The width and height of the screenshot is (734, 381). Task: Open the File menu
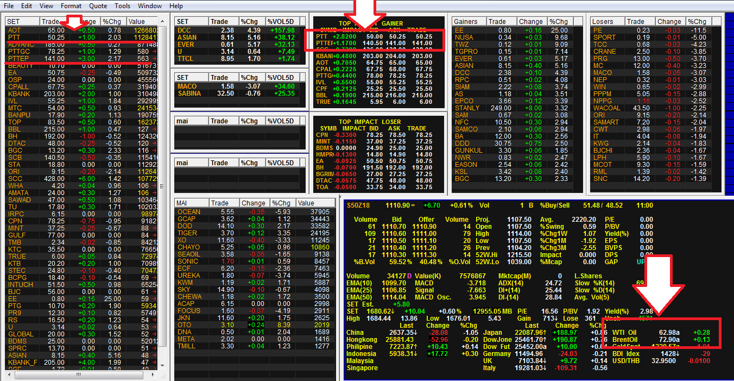(9, 6)
